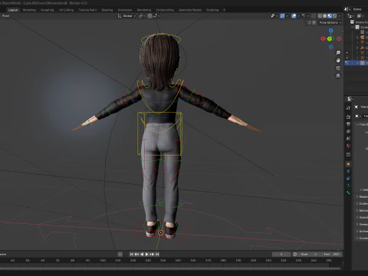Open the View Layer properties tab
368x276 pixels.
pyautogui.click(x=348, y=131)
